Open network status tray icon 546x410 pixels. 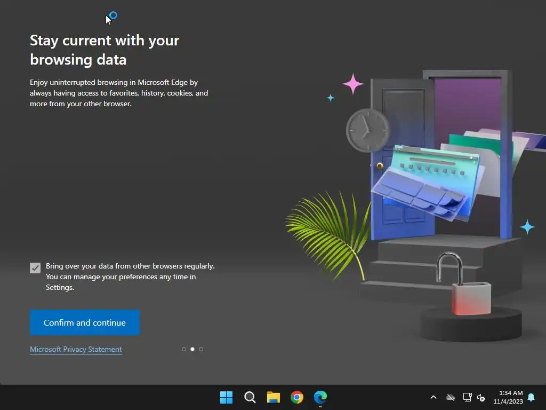click(x=467, y=397)
